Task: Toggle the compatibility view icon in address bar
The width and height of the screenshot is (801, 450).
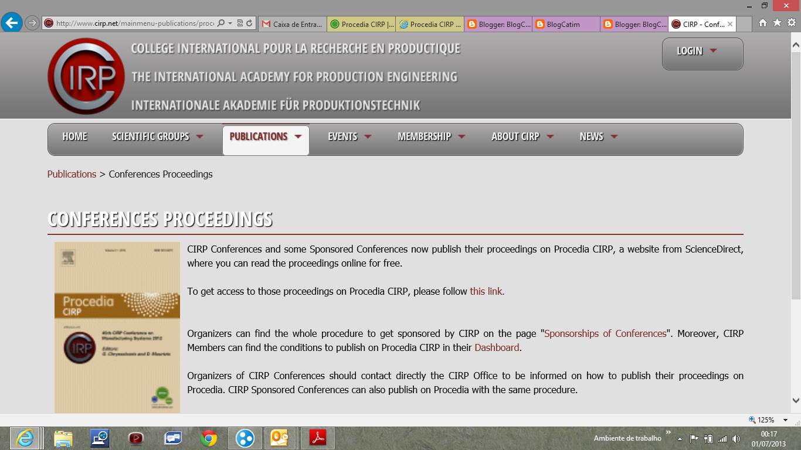Action: click(x=240, y=23)
